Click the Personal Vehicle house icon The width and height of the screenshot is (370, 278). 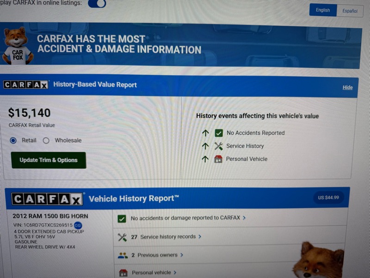pos(218,159)
